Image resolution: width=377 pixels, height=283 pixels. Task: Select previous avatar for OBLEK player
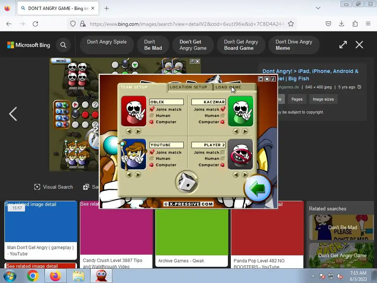pos(129,132)
